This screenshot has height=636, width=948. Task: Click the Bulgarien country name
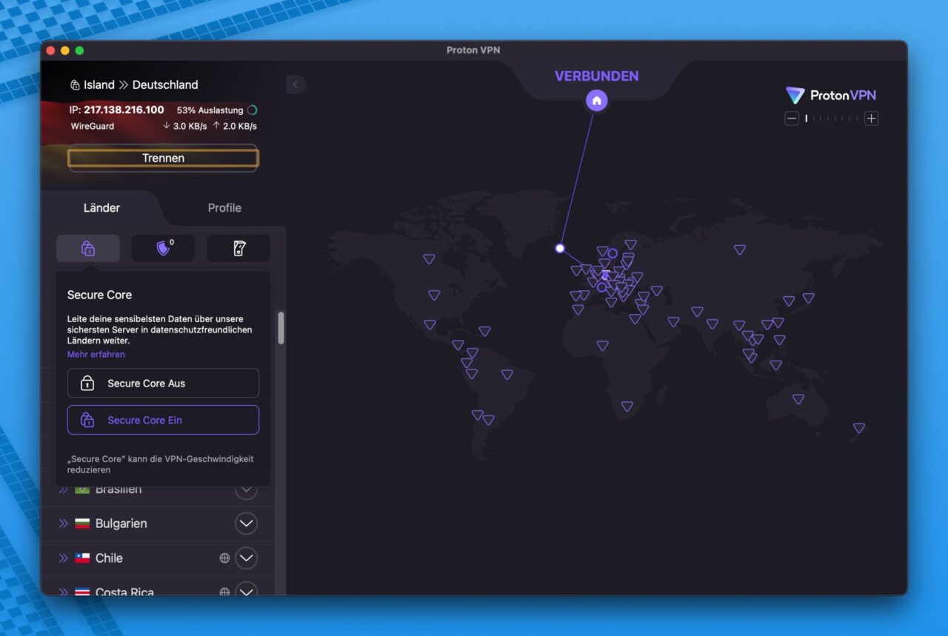click(121, 523)
